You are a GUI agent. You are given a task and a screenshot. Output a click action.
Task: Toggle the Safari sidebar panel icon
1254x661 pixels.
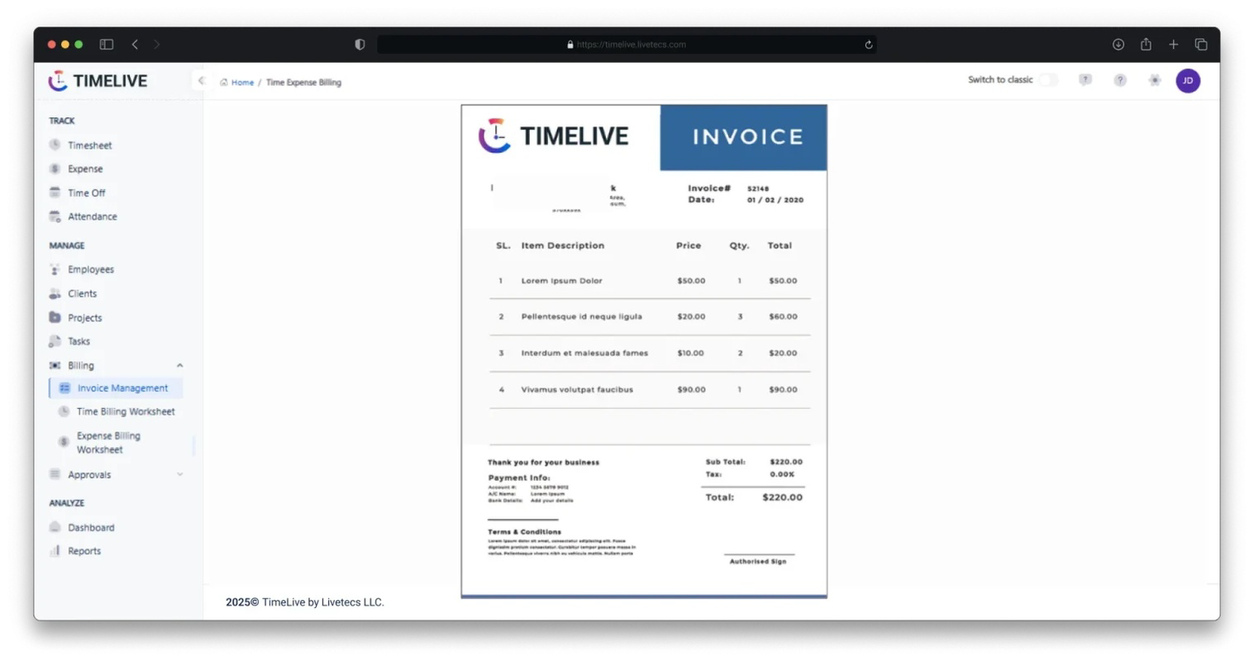(x=107, y=45)
